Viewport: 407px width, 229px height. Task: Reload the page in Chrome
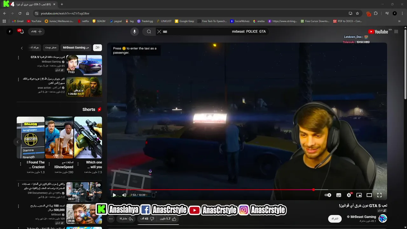20,13
